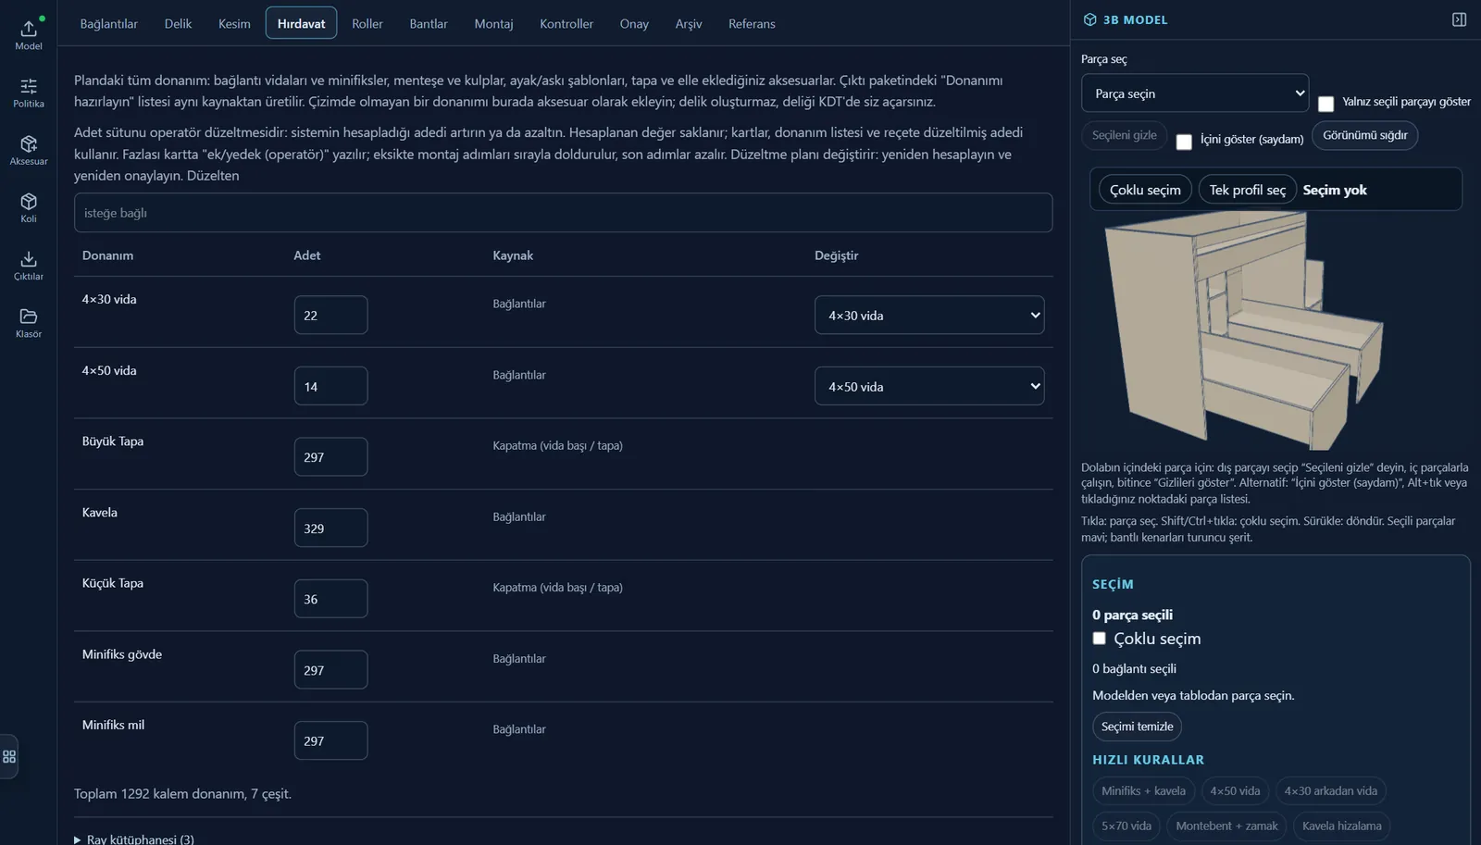
Task: Click the 'Görünümü sığdır' button
Action: (x=1364, y=135)
